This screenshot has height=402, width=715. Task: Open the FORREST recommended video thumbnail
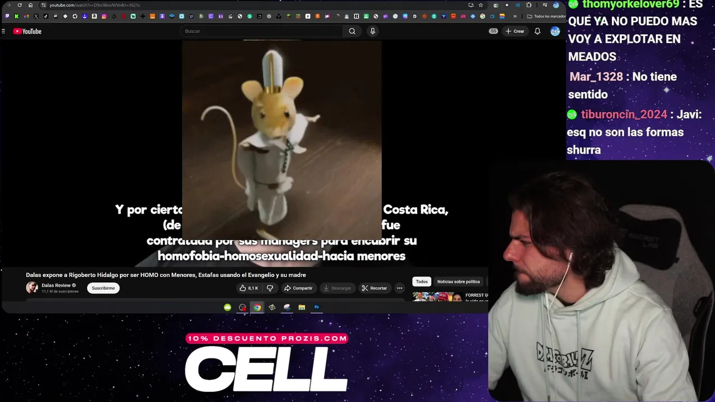(437, 296)
